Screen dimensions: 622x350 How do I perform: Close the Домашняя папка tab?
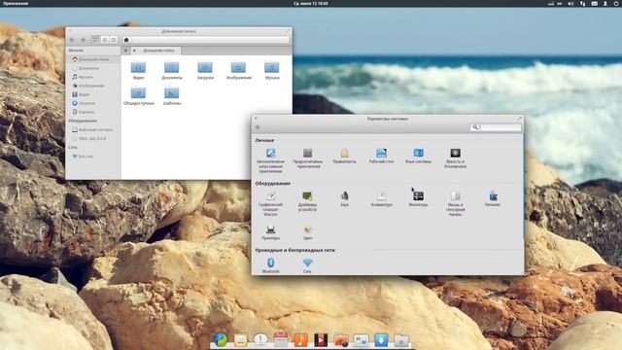point(134,51)
